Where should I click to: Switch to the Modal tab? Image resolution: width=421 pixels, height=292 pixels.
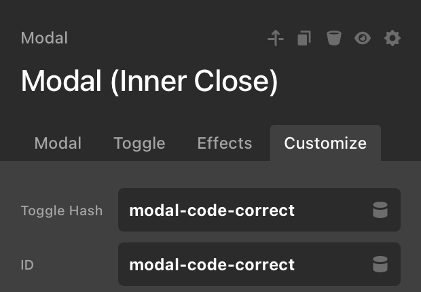pyautogui.click(x=58, y=143)
